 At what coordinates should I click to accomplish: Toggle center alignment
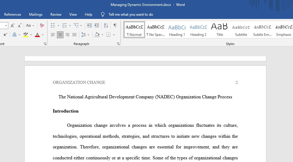tap(60, 35)
